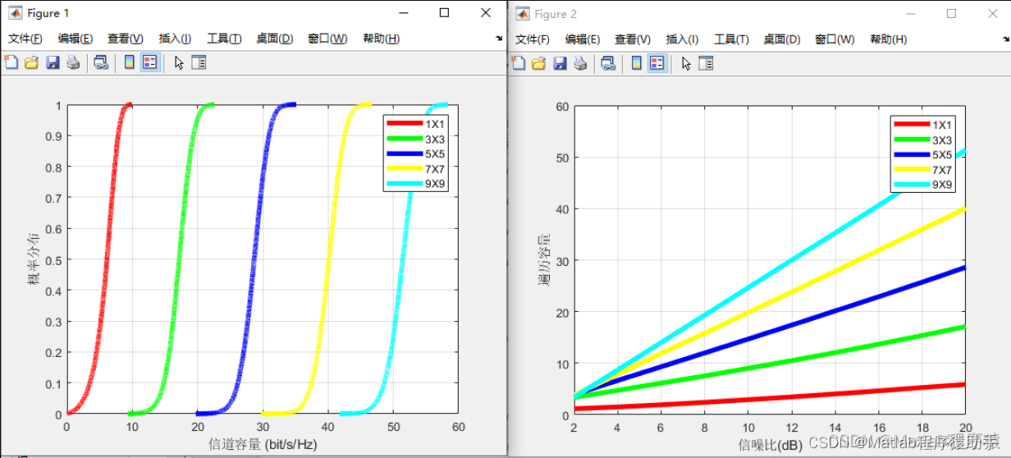Screen dimensions: 1011x458
Task: Click green 3X3 legend entry in Figure 2
Action: click(923, 140)
